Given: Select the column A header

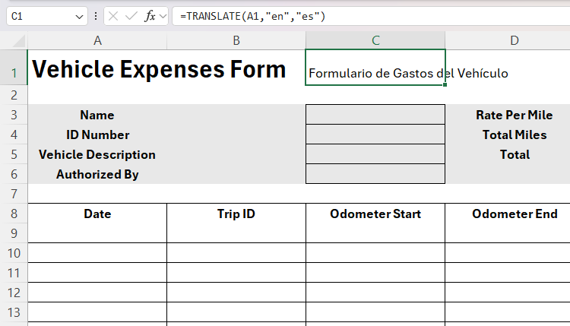Looking at the screenshot, I should tap(97, 40).
